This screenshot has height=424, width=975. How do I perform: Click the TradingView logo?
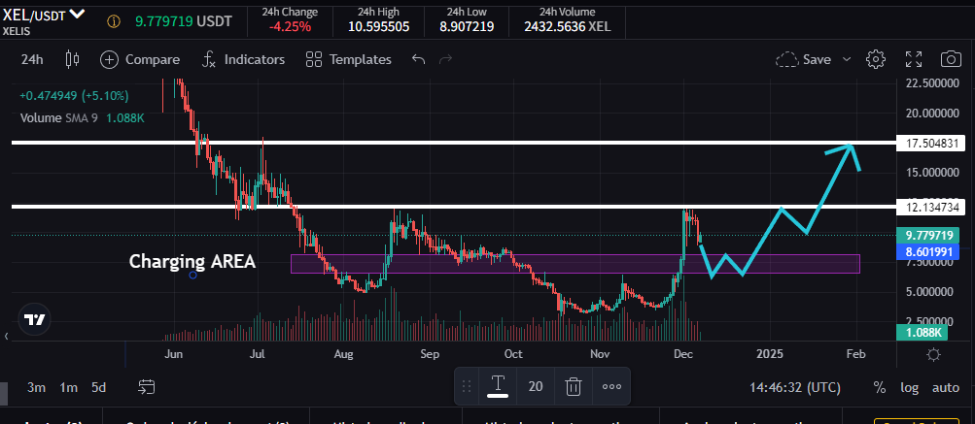(x=35, y=320)
